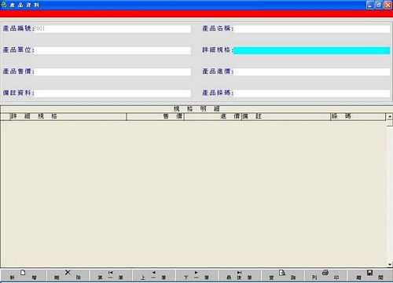Click the 新增 (new record) toolbar button
Image resolution: width=393 pixels, height=283 pixels.
click(24, 275)
